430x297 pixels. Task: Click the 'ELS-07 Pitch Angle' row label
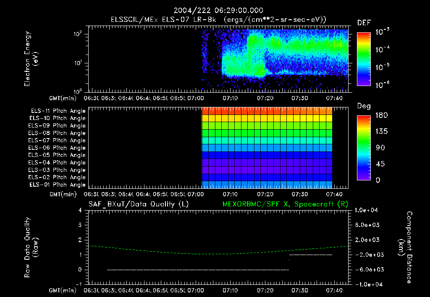[x=57, y=141]
